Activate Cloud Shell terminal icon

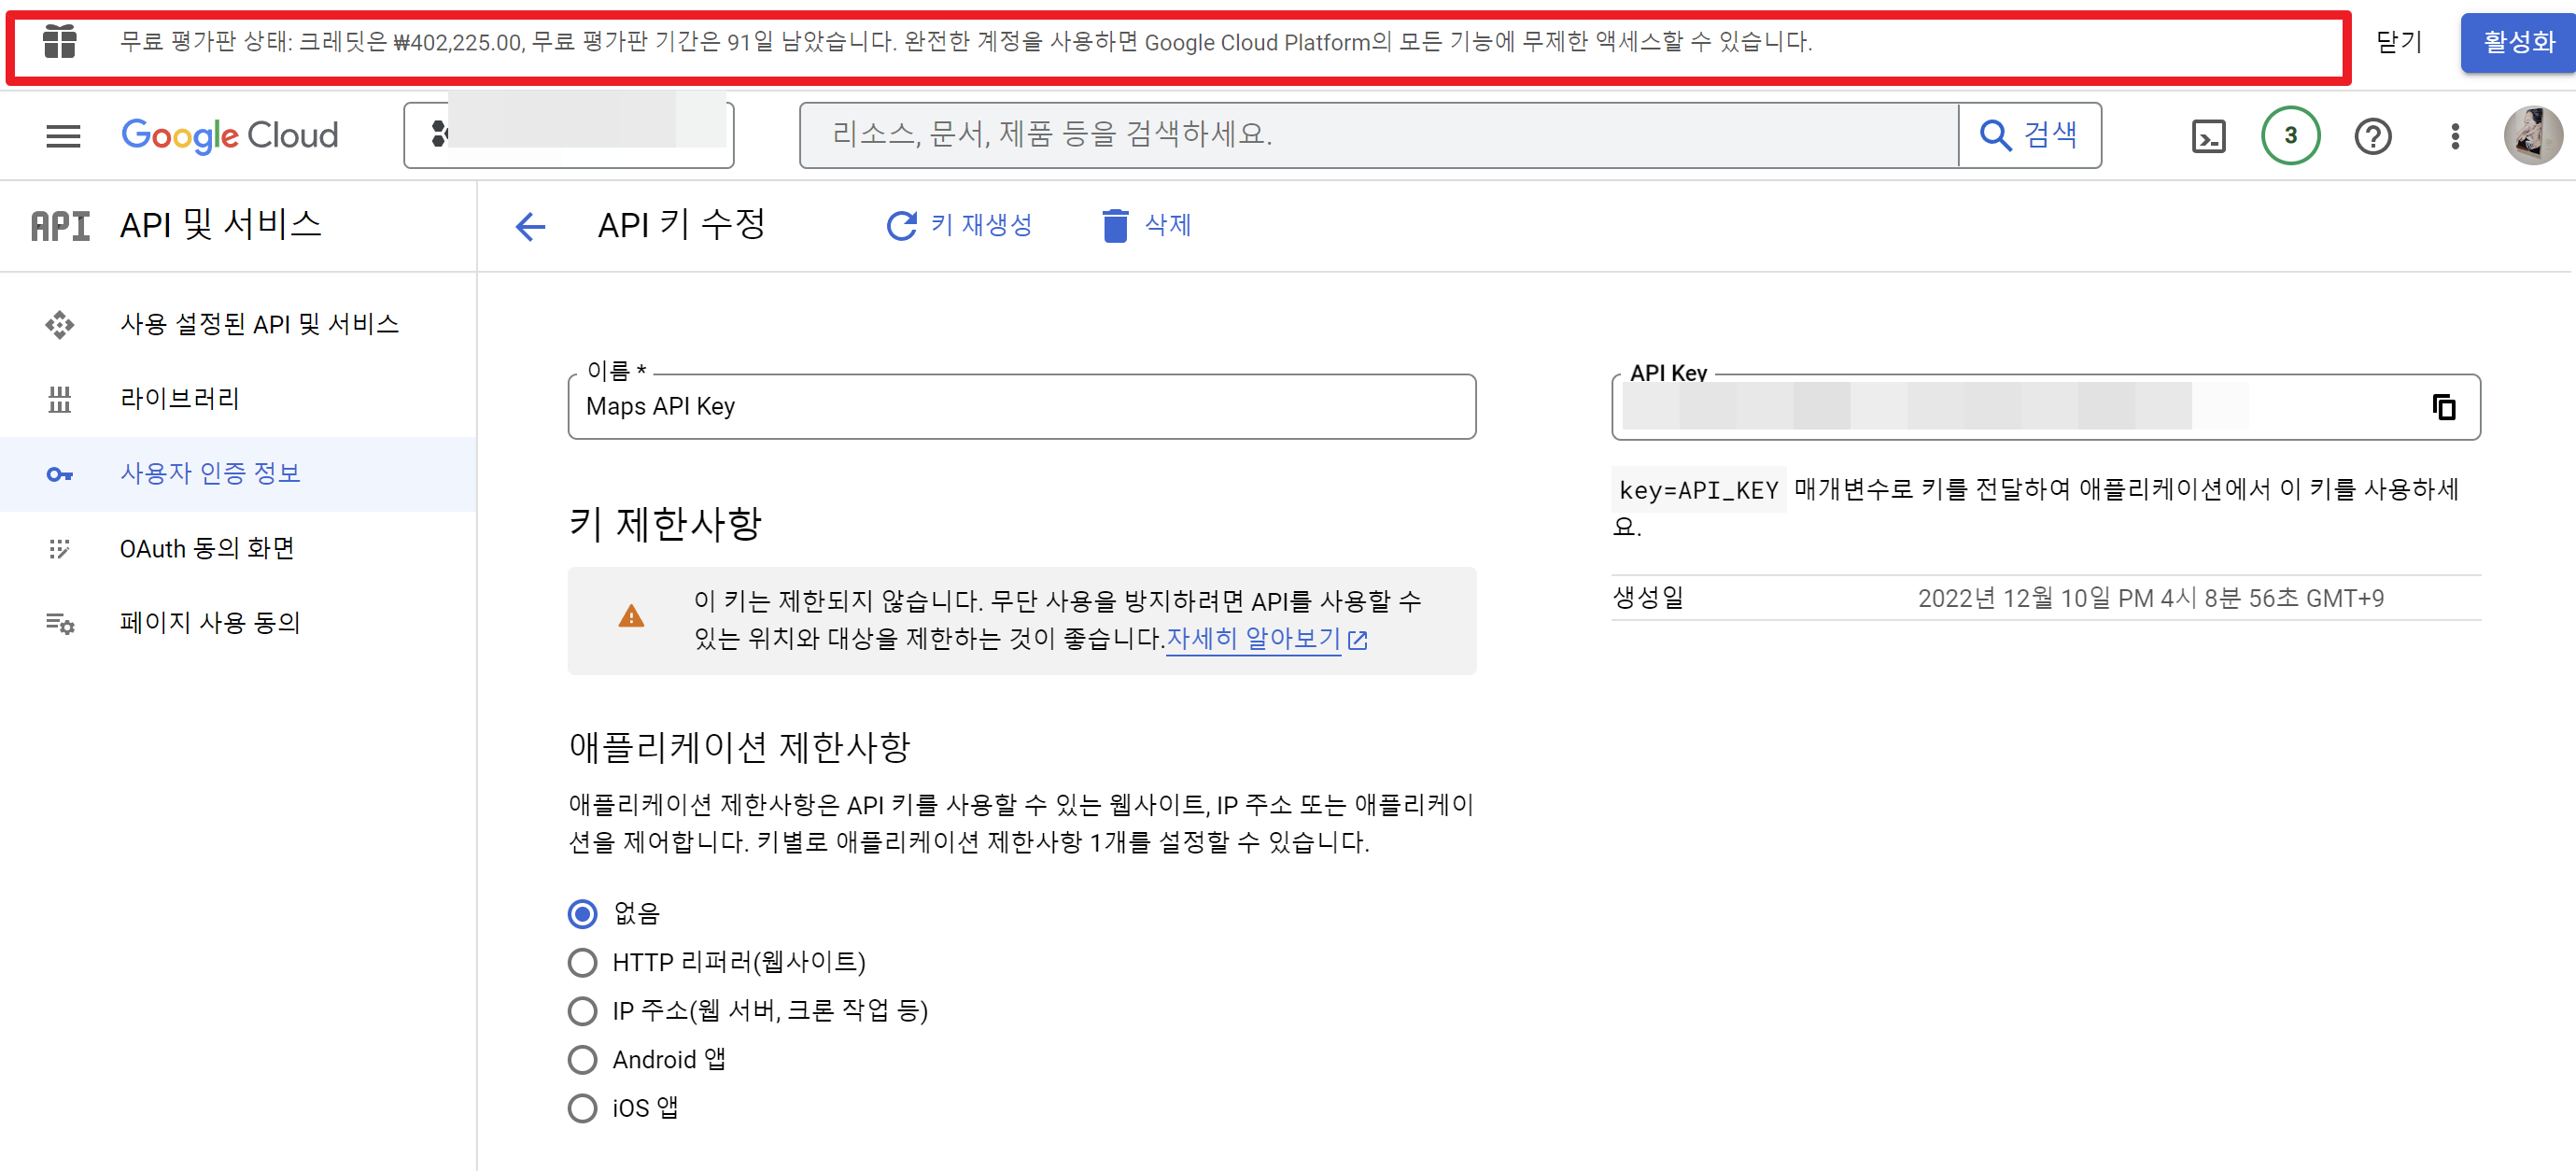(x=2208, y=136)
